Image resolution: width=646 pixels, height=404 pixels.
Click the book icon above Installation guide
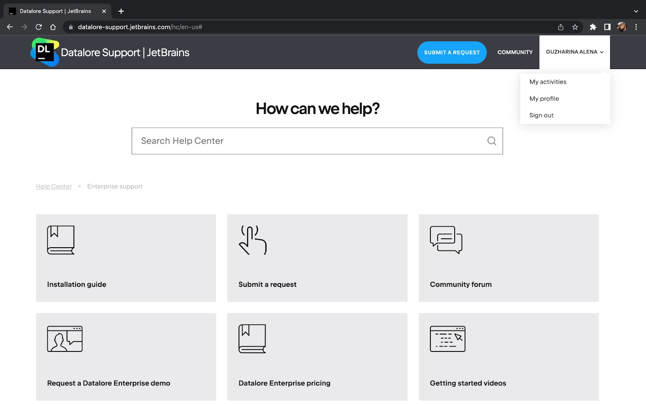pos(61,240)
